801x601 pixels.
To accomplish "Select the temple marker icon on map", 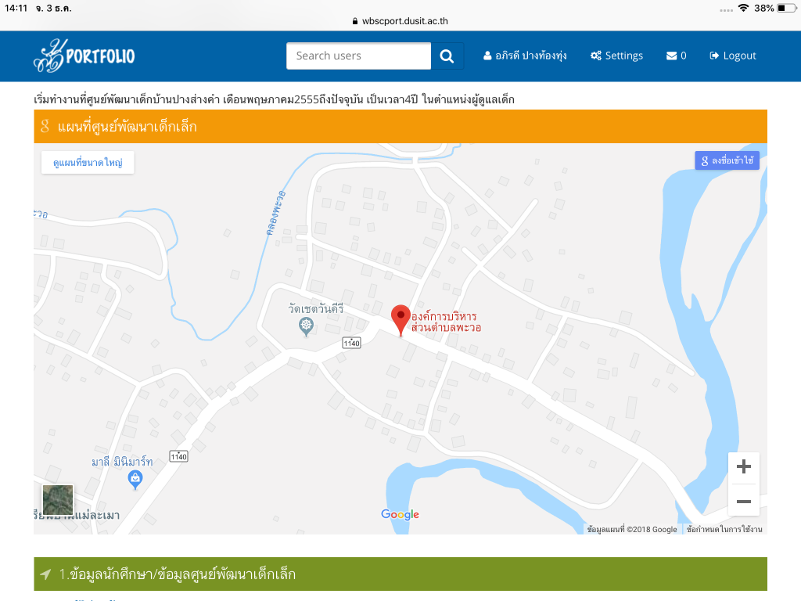I will 306,326.
